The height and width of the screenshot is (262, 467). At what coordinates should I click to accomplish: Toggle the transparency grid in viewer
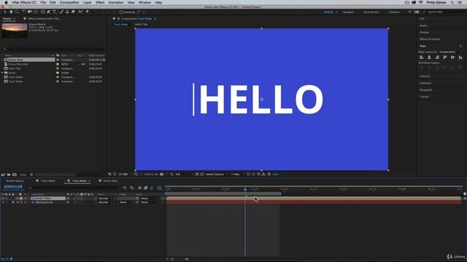[202, 175]
